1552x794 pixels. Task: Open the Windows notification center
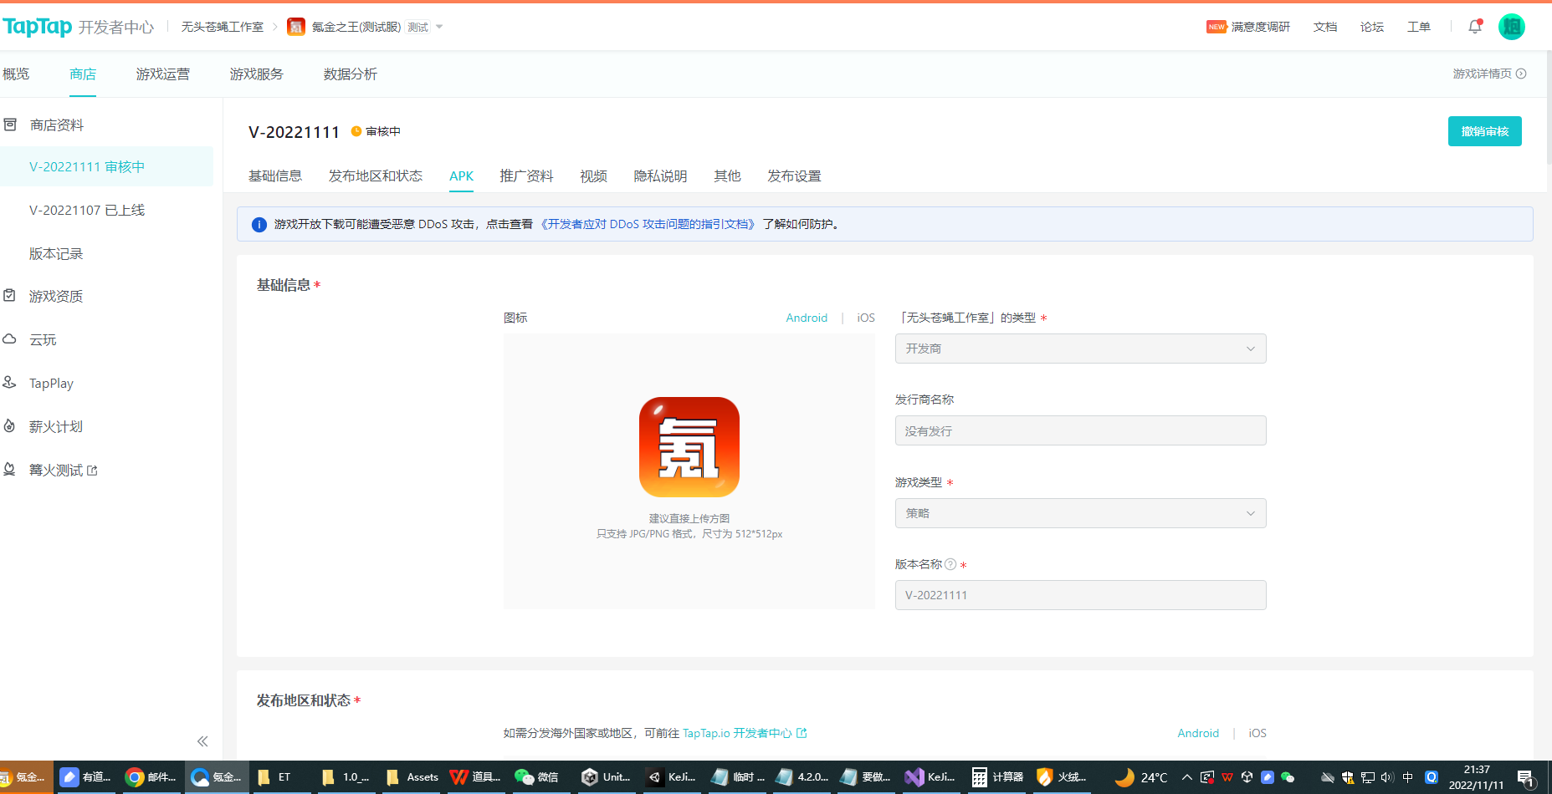[x=1525, y=778]
